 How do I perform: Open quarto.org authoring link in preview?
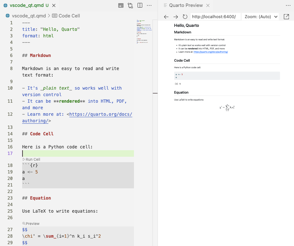pyautogui.click(x=211, y=52)
